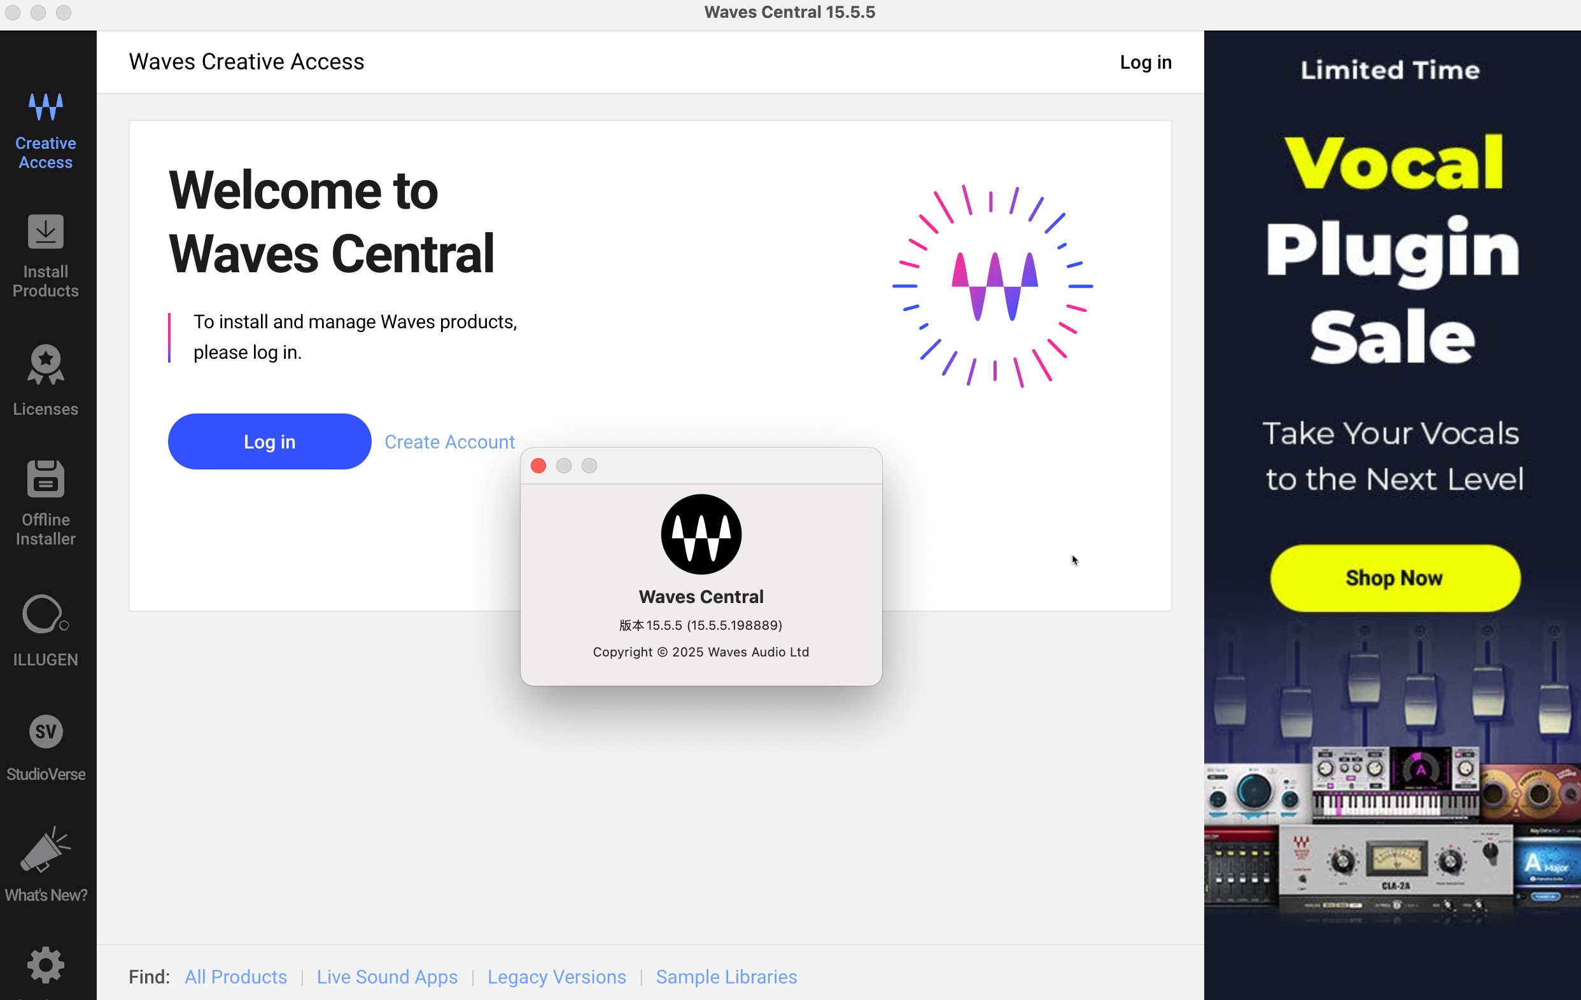Click Log in at the top right header
The width and height of the screenshot is (1581, 1000).
pos(1146,62)
